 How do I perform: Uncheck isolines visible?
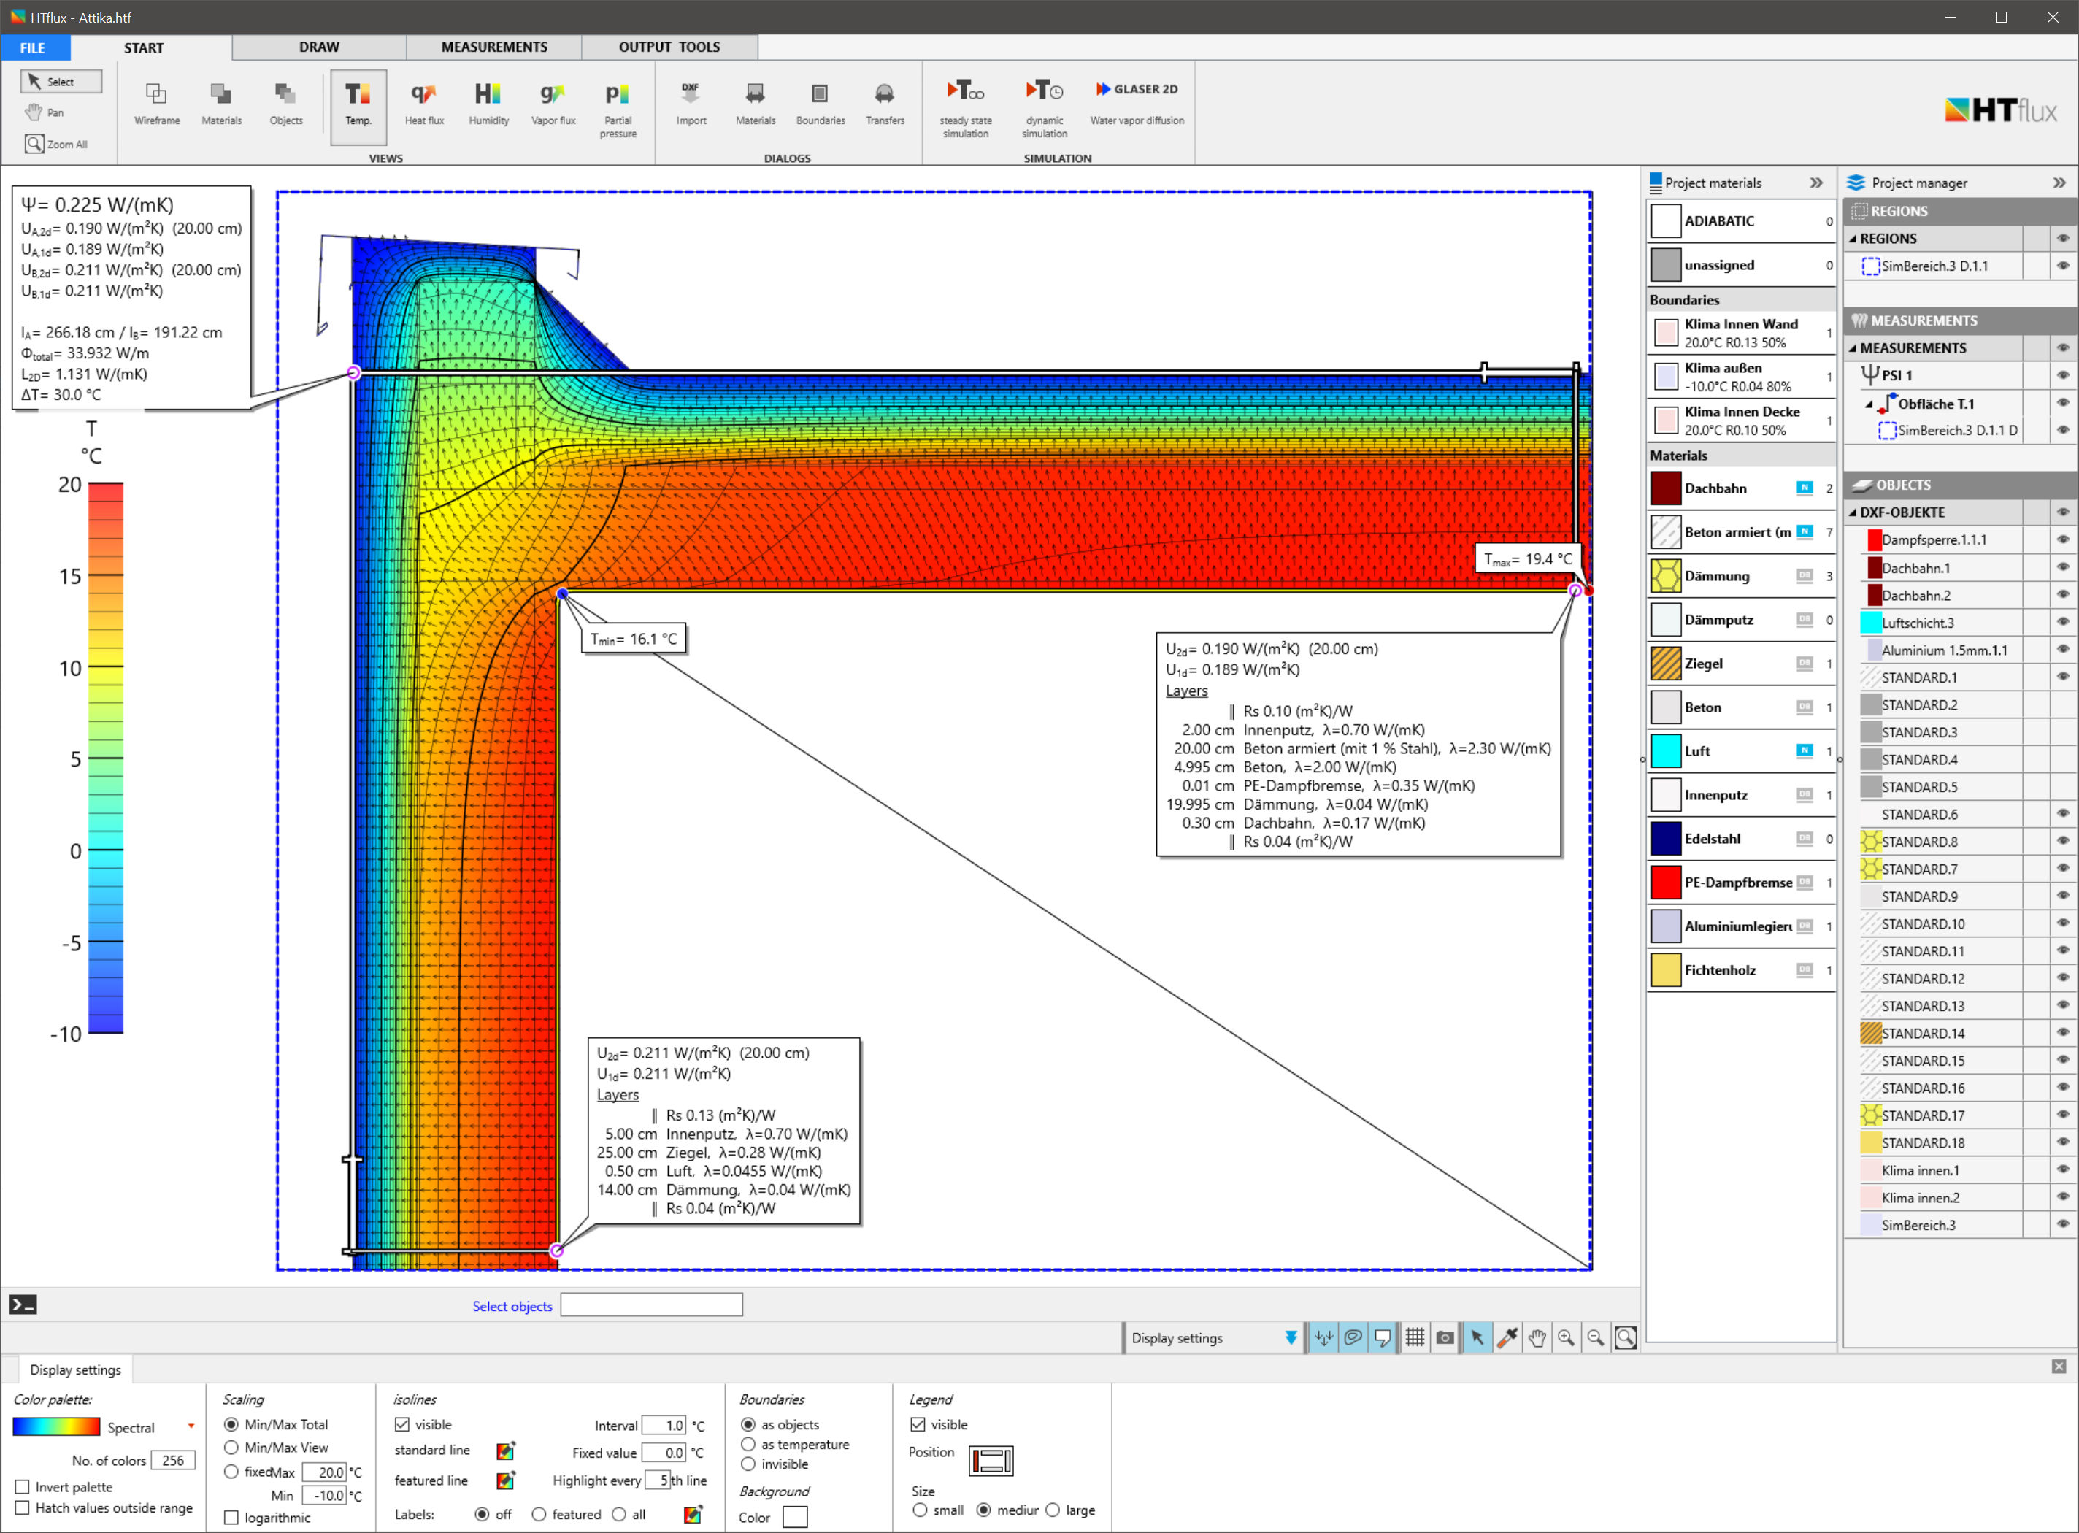401,1424
